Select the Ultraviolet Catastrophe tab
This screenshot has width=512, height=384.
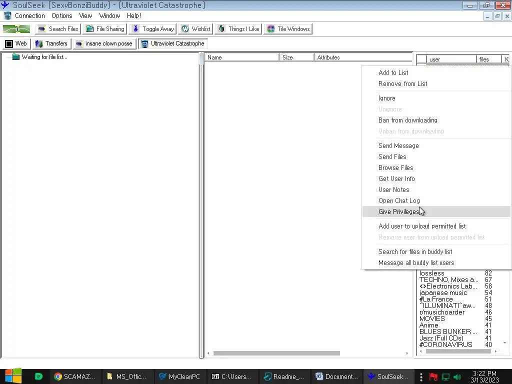(173, 43)
